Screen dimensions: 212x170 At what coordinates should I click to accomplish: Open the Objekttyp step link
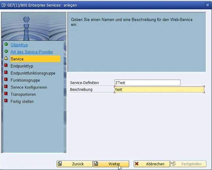click(19, 45)
